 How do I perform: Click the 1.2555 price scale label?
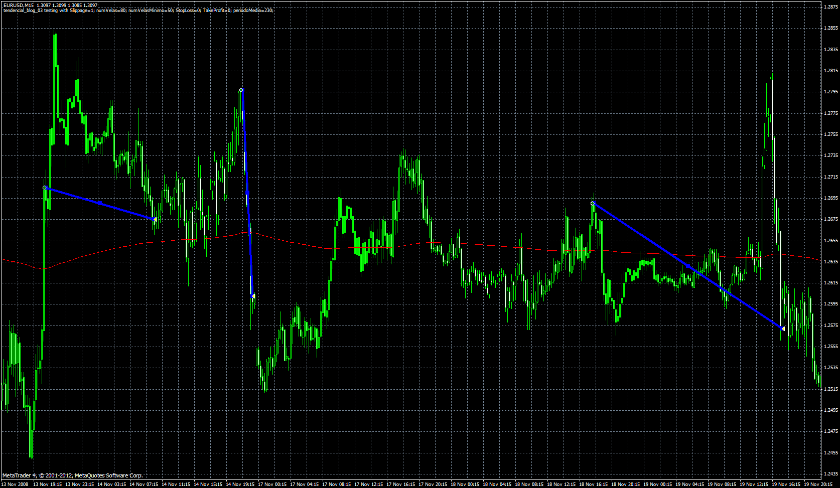coord(831,347)
